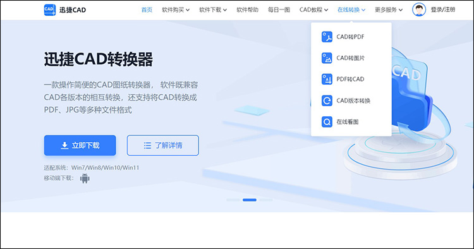Switch to the first carousel slide indicator
This screenshot has height=249, width=474.
click(x=233, y=200)
